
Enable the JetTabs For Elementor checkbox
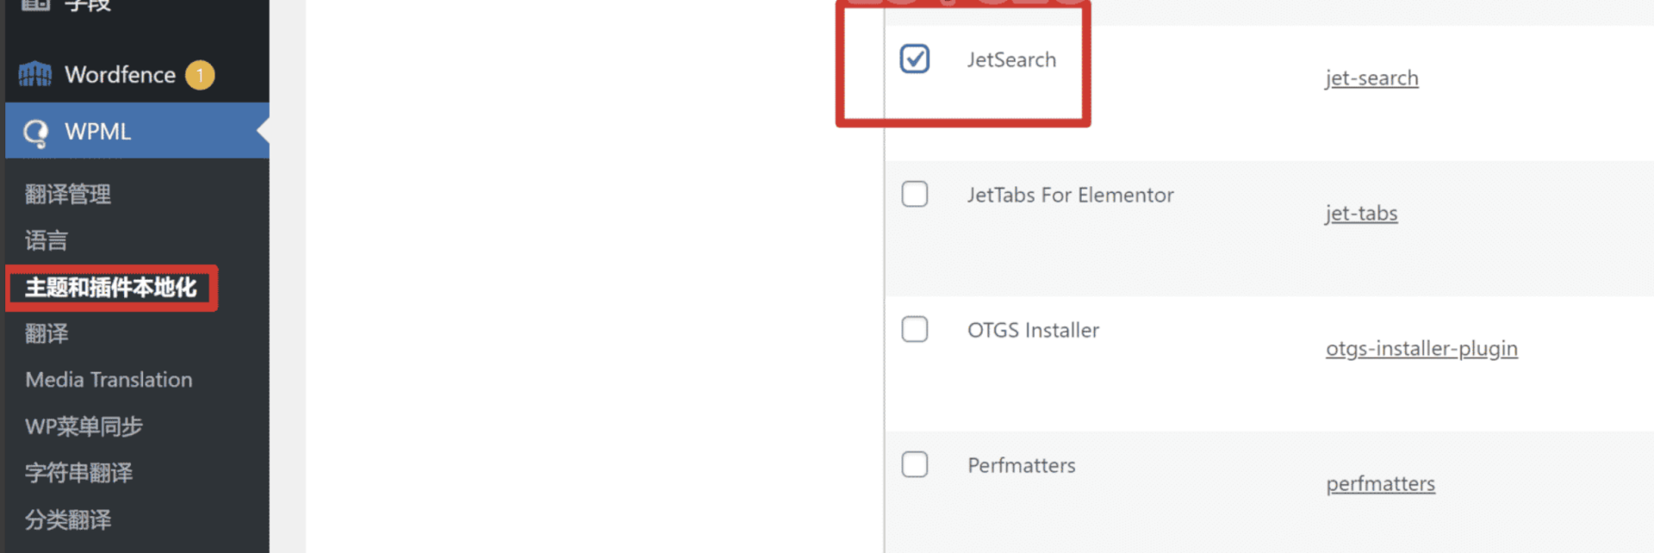pyautogui.click(x=914, y=194)
